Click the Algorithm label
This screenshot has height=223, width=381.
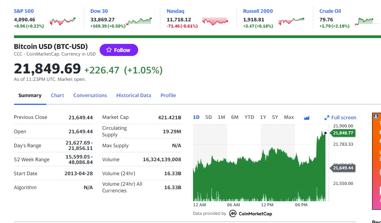pyautogui.click(x=25, y=188)
